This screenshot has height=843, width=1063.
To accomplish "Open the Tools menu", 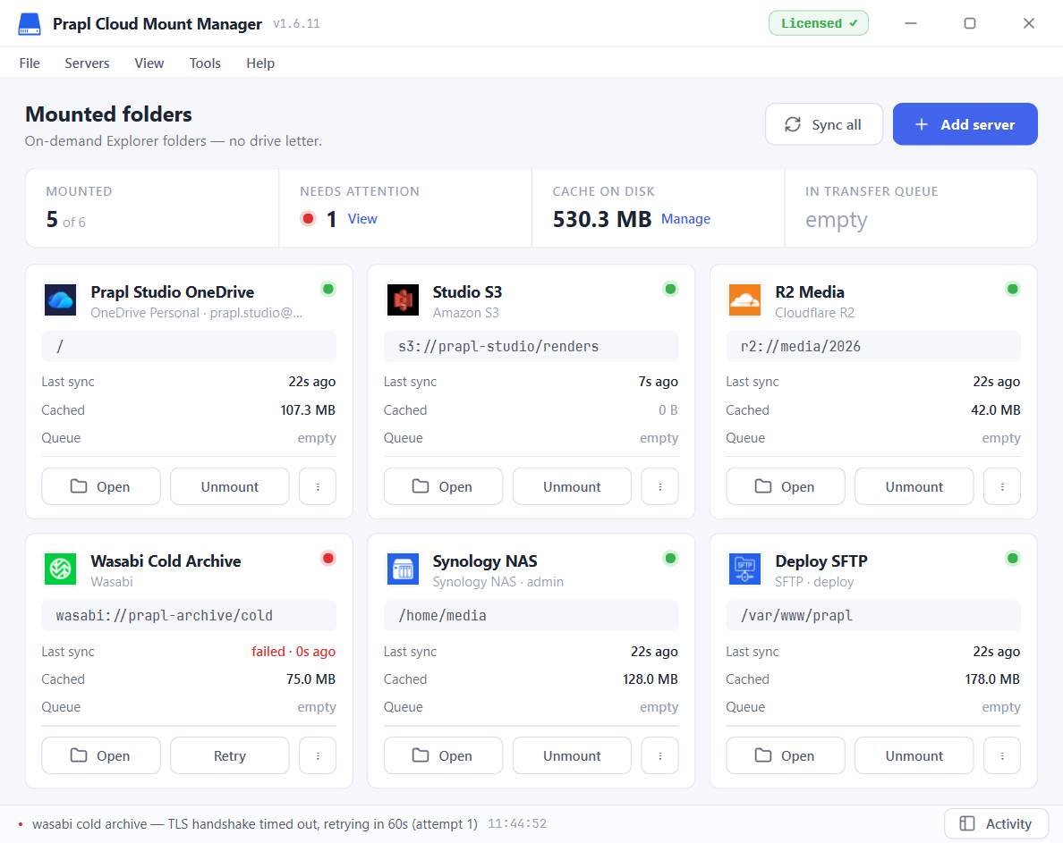I will point(205,63).
